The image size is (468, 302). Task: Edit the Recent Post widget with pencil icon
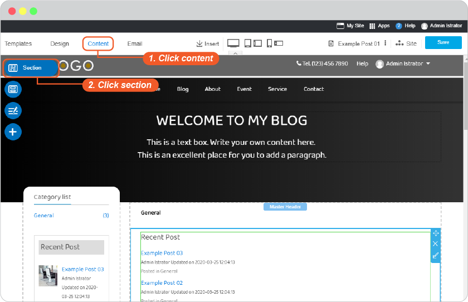(x=436, y=255)
